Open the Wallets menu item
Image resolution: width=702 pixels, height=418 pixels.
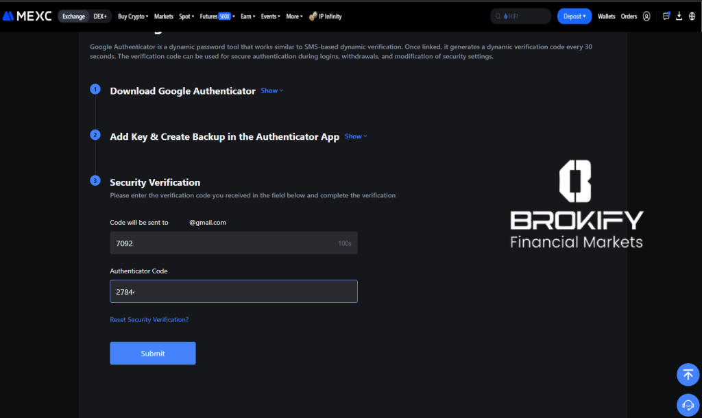coord(606,16)
